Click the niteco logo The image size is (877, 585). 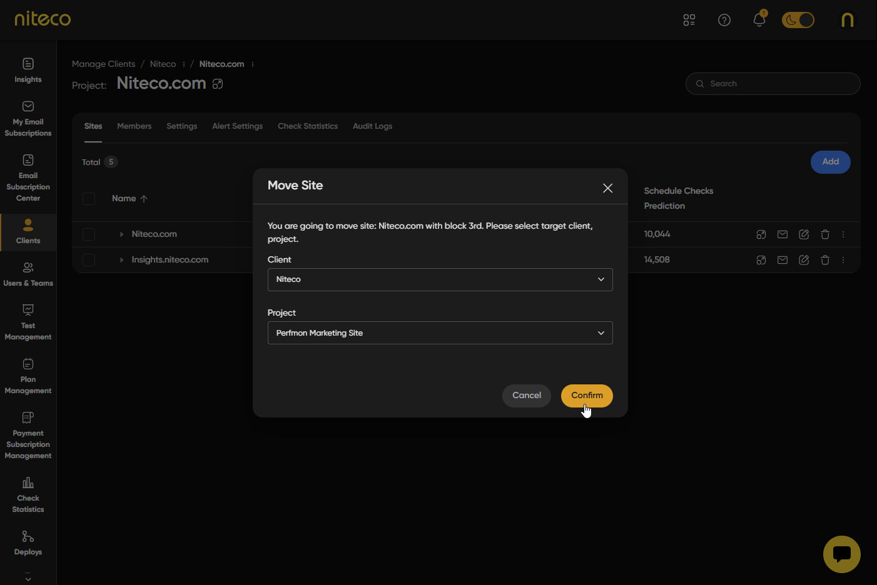click(43, 19)
